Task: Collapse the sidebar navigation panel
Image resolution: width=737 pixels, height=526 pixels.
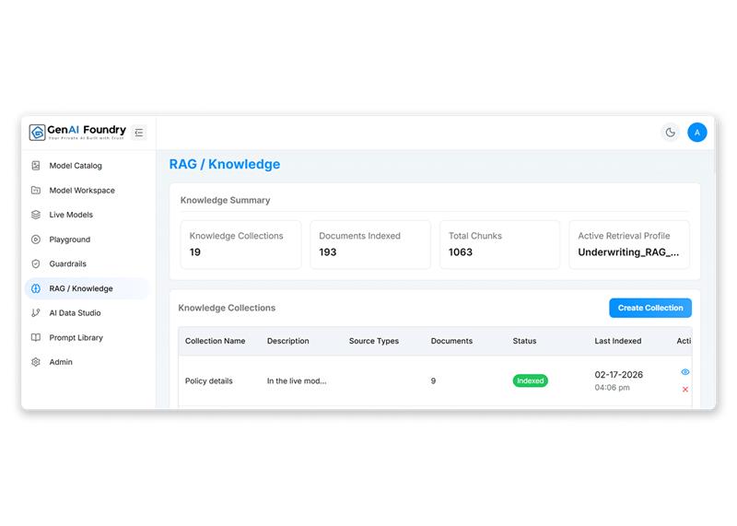Action: (139, 133)
